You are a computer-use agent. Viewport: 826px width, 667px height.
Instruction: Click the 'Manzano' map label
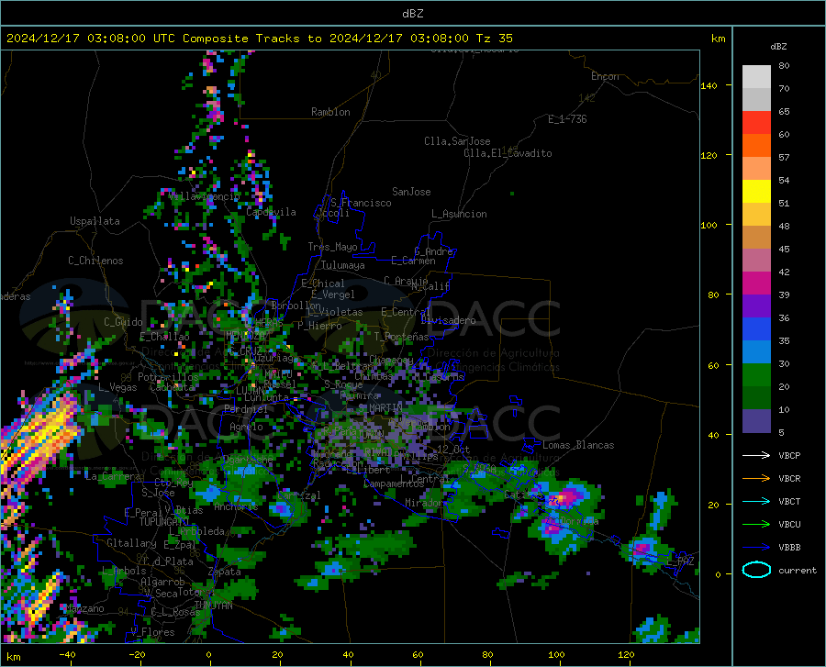84,608
